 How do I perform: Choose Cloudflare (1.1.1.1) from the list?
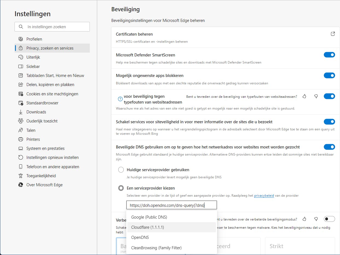[148, 227]
